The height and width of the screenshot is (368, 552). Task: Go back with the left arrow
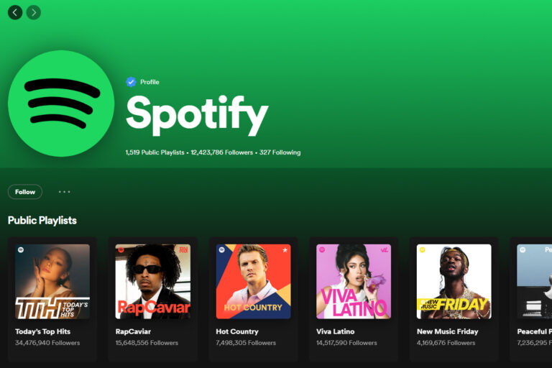pyautogui.click(x=15, y=13)
